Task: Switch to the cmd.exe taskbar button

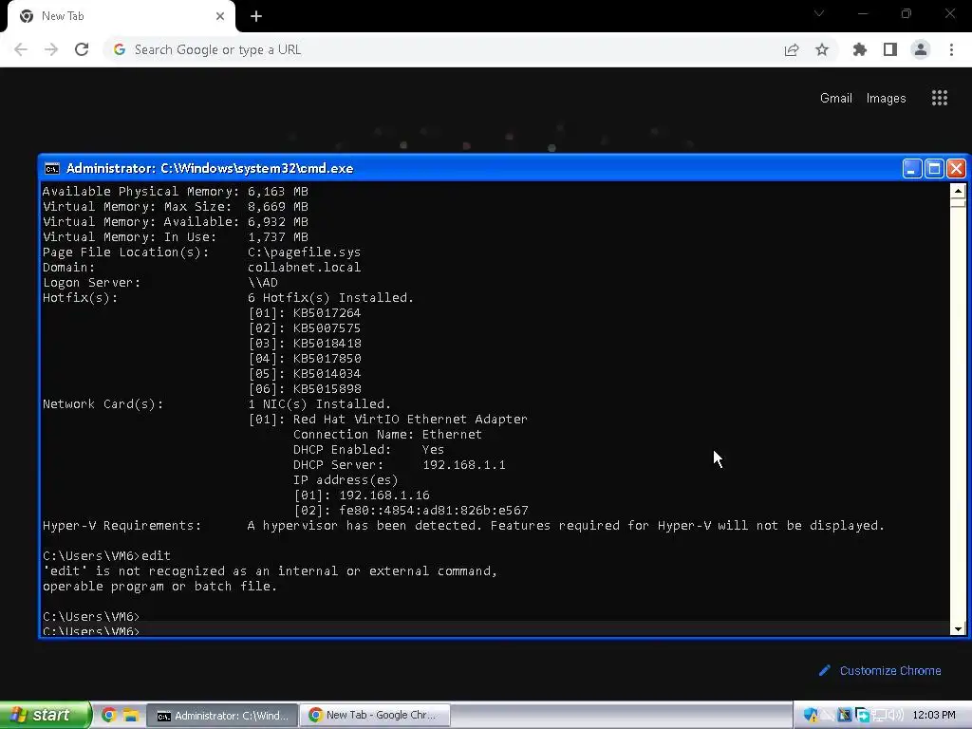Action: point(222,716)
